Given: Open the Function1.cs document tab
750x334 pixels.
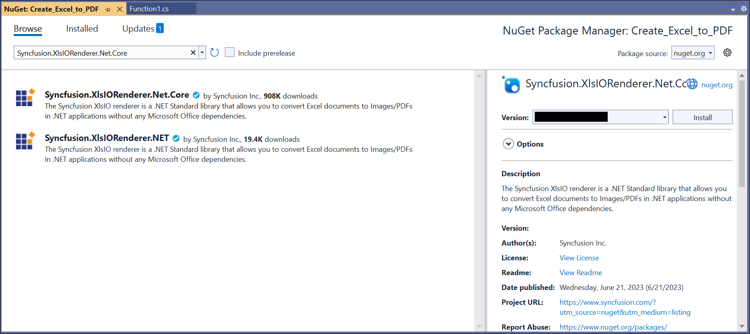Looking at the screenshot, I should [x=149, y=9].
